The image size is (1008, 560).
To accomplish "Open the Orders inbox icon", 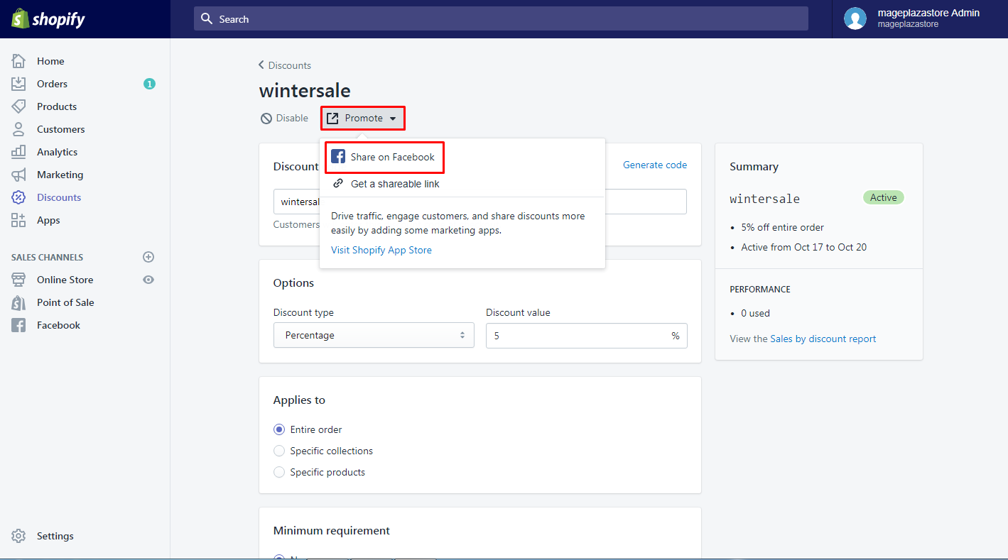I will 18,84.
